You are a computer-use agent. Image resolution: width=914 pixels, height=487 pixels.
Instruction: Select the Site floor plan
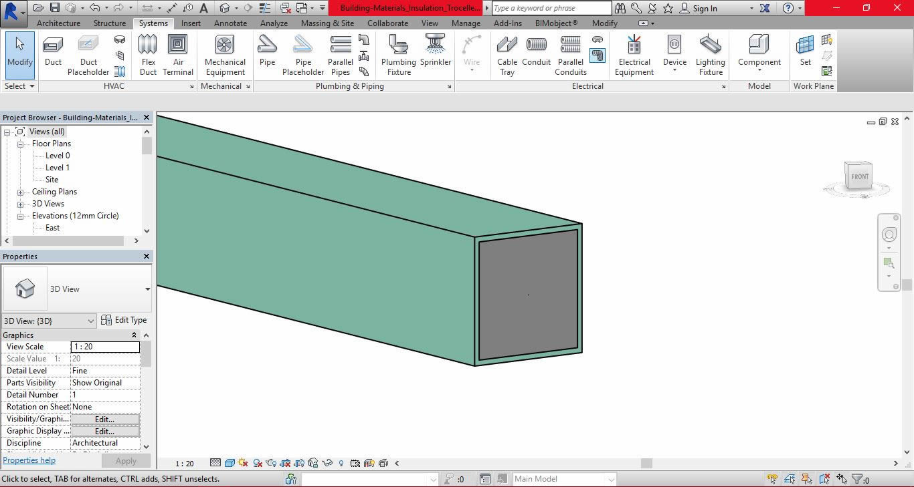tap(52, 180)
